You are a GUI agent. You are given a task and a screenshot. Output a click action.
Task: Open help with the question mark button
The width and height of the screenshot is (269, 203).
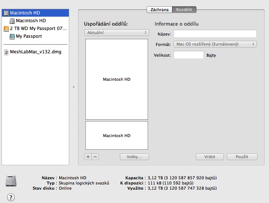[11, 197]
